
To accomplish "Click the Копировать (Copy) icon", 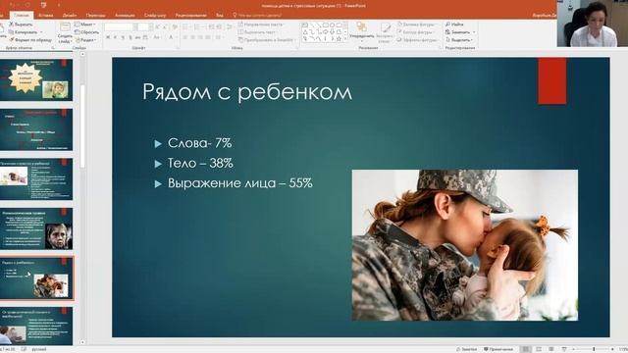I will [11, 32].
